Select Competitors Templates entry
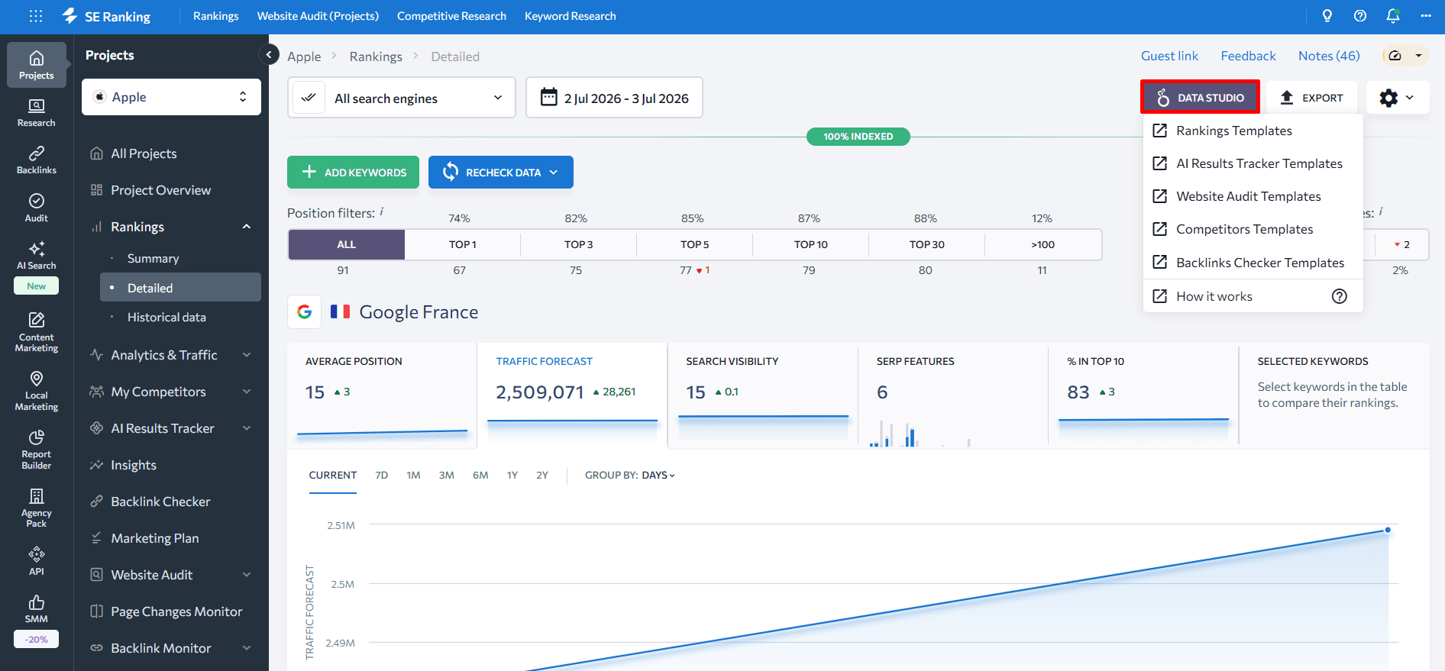The height and width of the screenshot is (671, 1445). coord(1253,229)
